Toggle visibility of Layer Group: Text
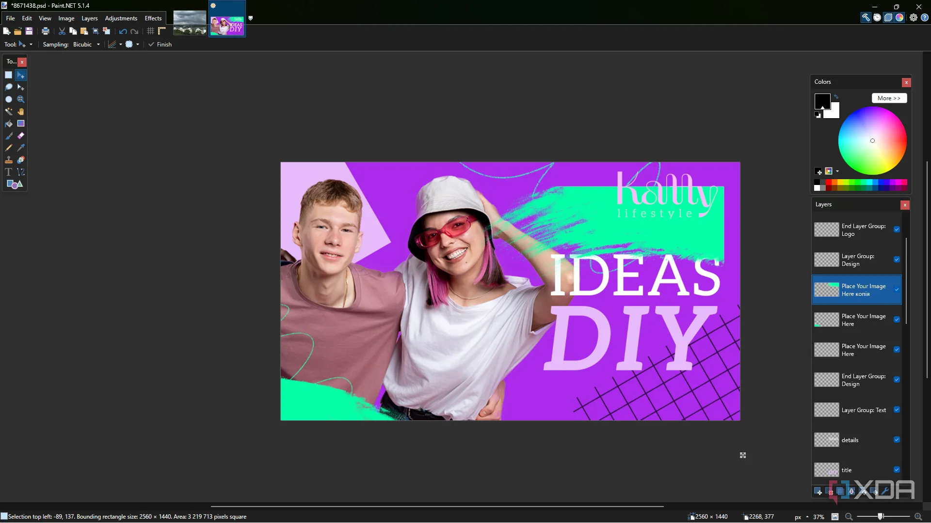931x523 pixels. coord(897,410)
